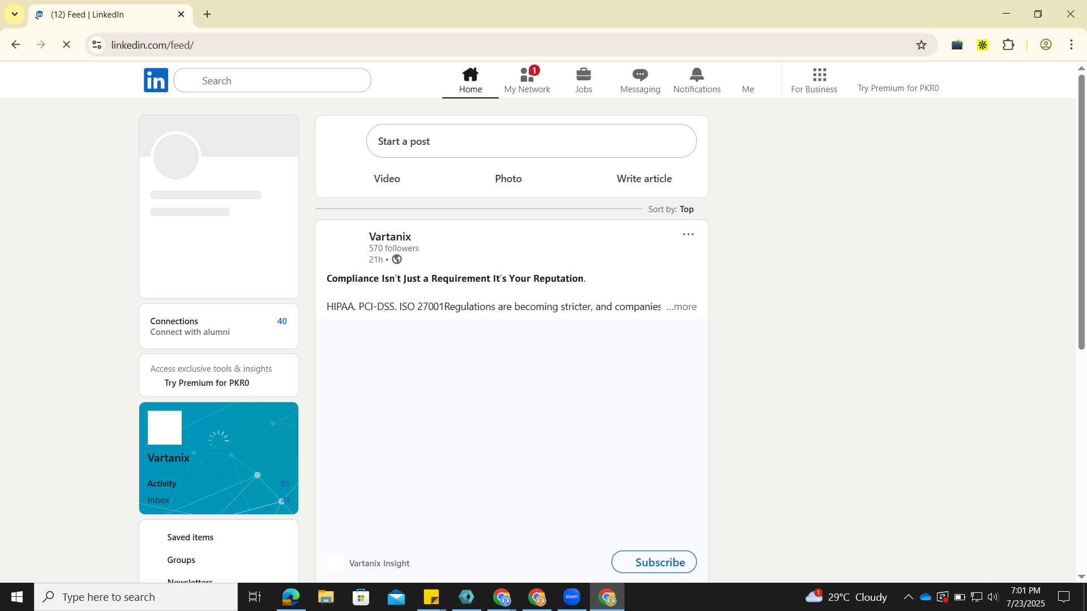Show hidden system tray icons
This screenshot has height=611, width=1087.
click(908, 597)
